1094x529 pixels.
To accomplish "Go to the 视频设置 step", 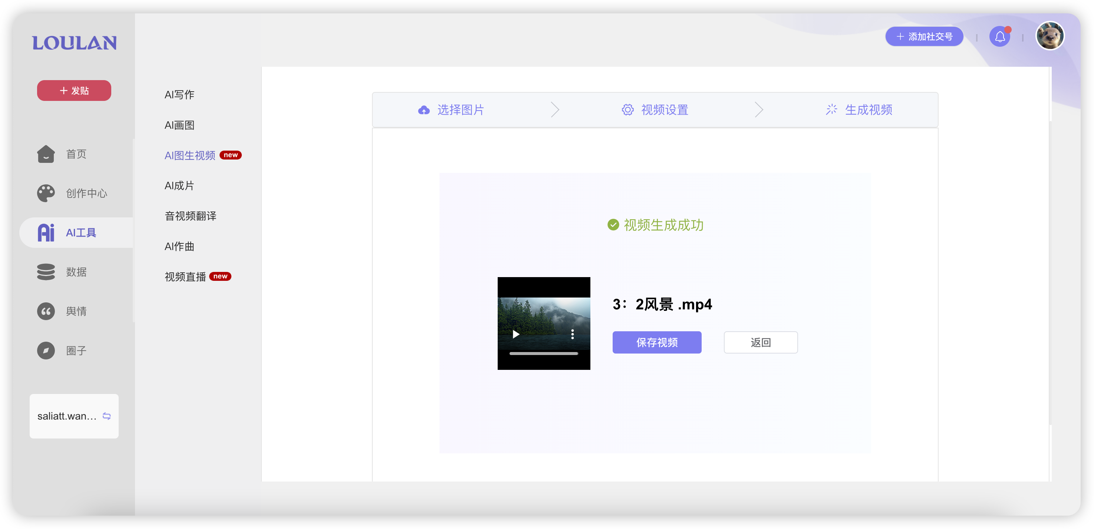I will click(665, 110).
